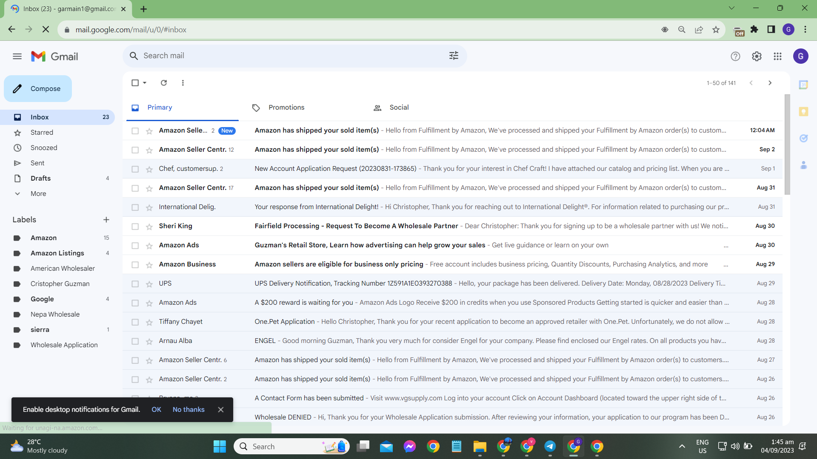
Task: Decline notifications with No thanks
Action: (189, 410)
